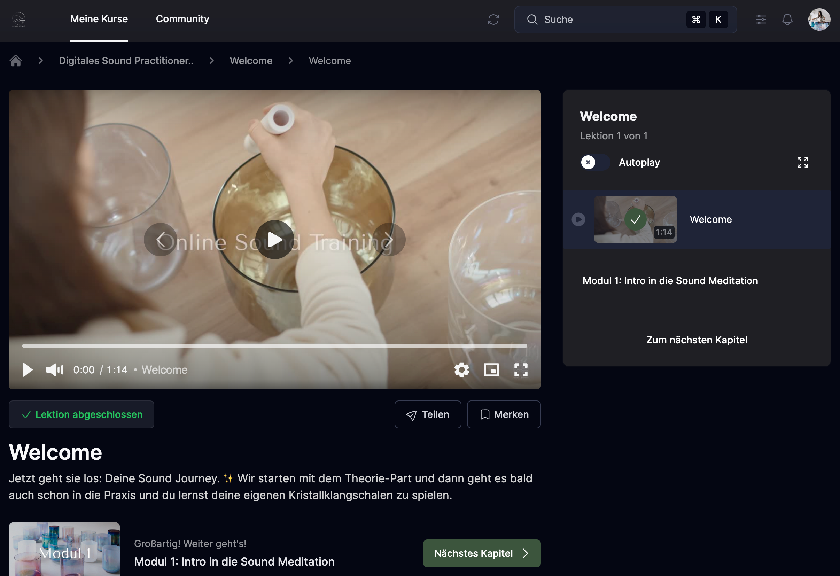The width and height of the screenshot is (840, 576).
Task: Click the Nächstes Kapitel button
Action: click(x=481, y=553)
